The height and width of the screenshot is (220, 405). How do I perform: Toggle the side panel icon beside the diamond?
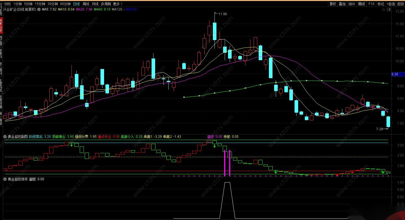coord(389,10)
